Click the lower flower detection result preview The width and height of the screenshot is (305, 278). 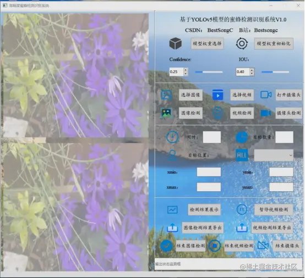pyautogui.click(x=76, y=207)
